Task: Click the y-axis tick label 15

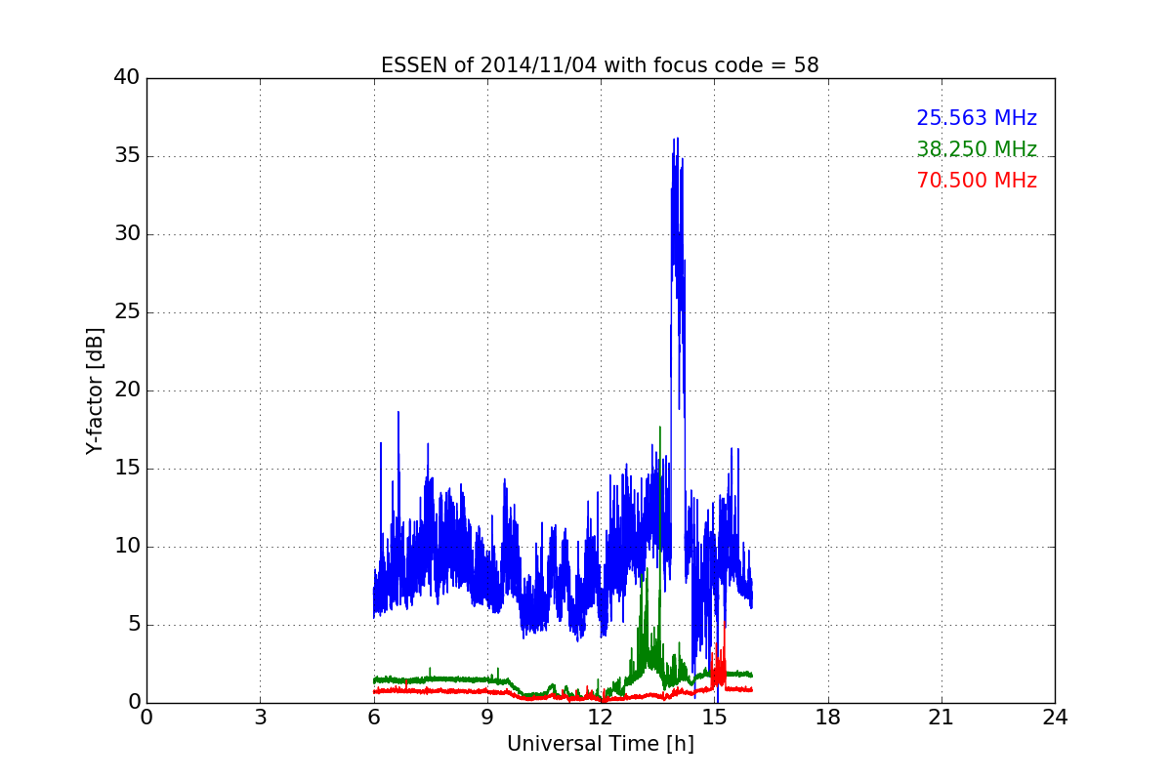Action: pyautogui.click(x=127, y=469)
